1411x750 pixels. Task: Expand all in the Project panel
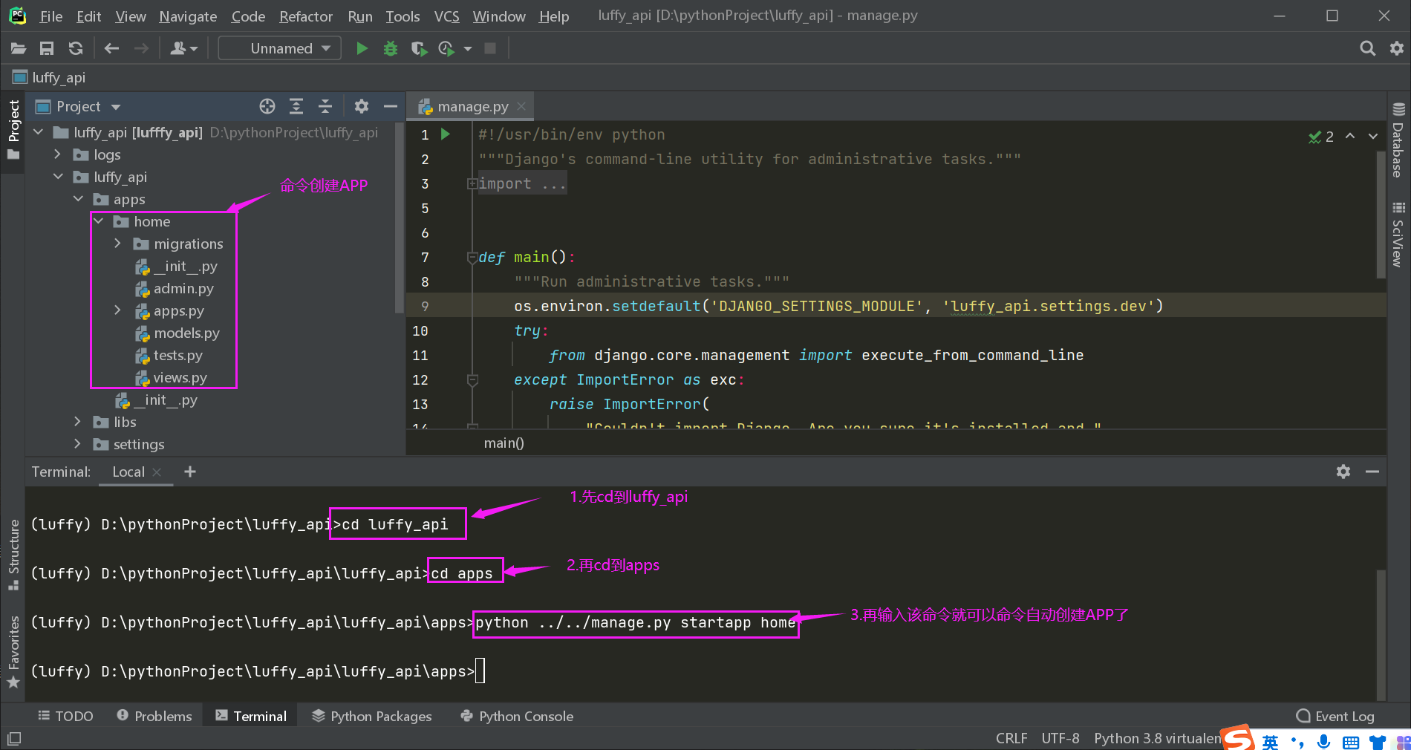point(296,106)
